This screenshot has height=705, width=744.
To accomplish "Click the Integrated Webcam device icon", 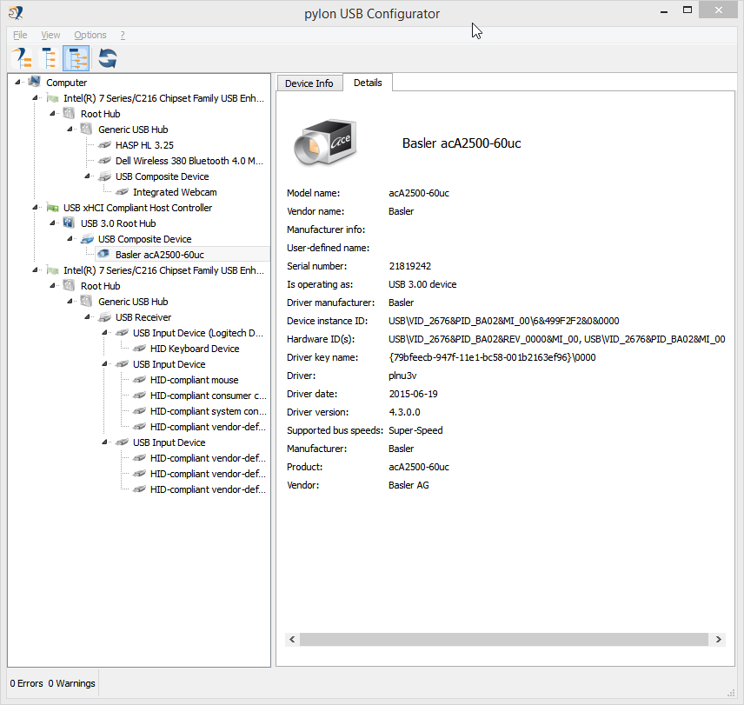I will click(x=121, y=192).
